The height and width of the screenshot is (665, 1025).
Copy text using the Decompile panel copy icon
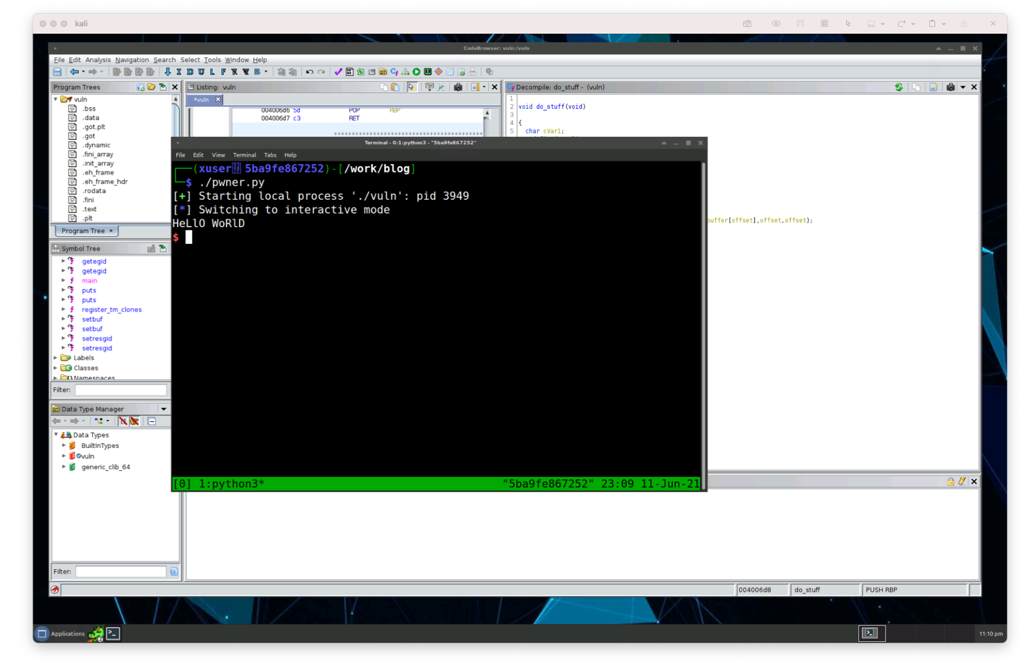pyautogui.click(x=916, y=87)
